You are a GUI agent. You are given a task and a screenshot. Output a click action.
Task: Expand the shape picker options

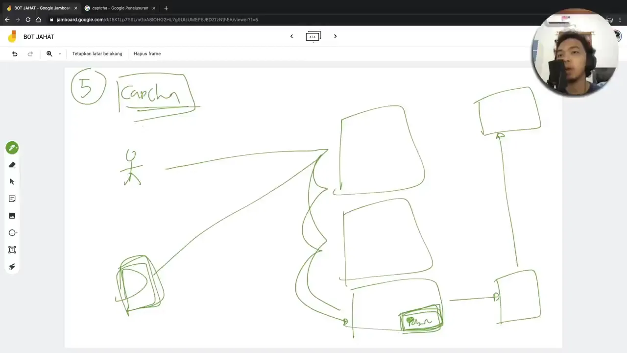(18, 233)
